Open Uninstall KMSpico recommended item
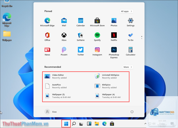 tap(107, 76)
